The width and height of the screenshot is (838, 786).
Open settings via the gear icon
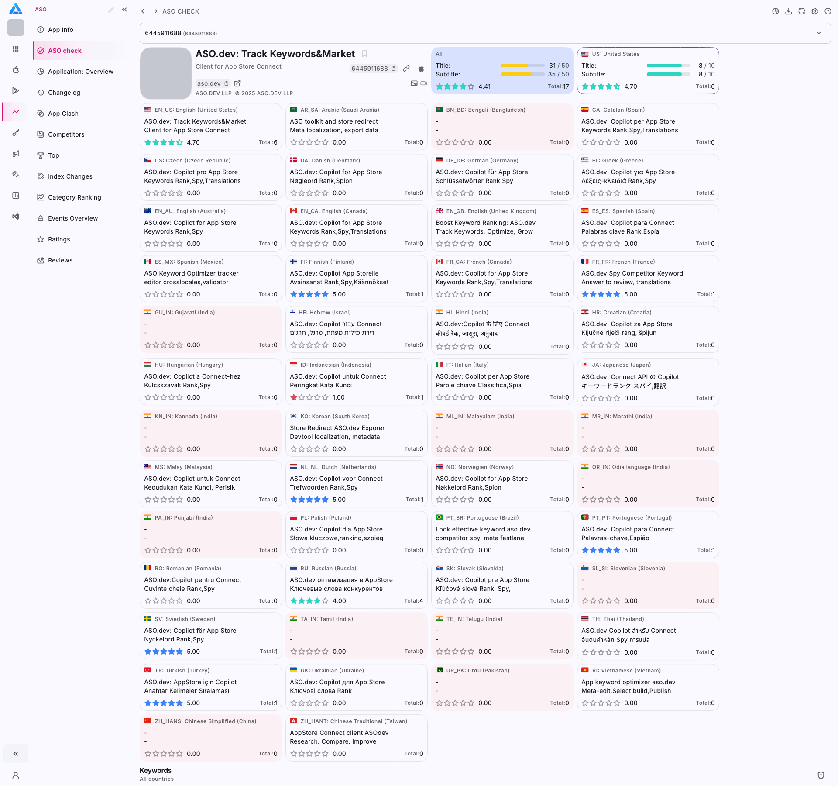(x=815, y=11)
